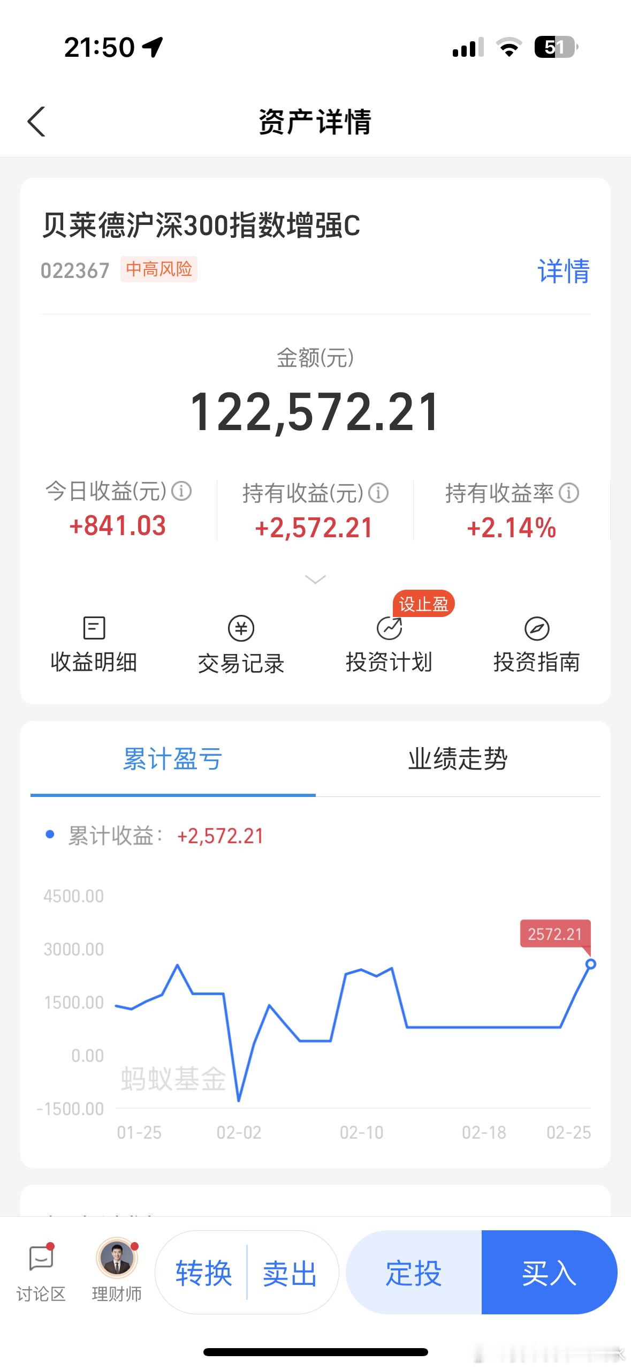
Task: Tap the 卖出 sell button
Action: click(290, 1273)
